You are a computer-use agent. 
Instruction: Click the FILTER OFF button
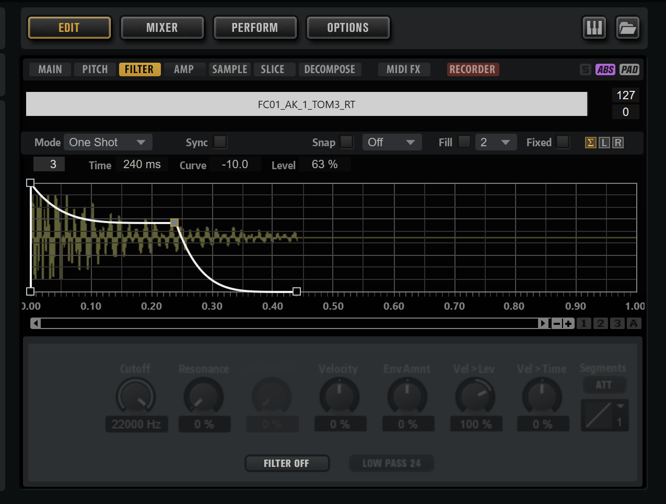287,463
